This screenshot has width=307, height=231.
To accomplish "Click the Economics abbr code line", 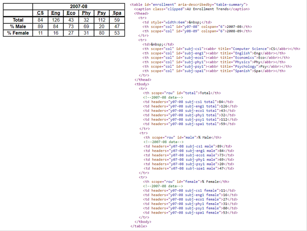I will point(216,57).
